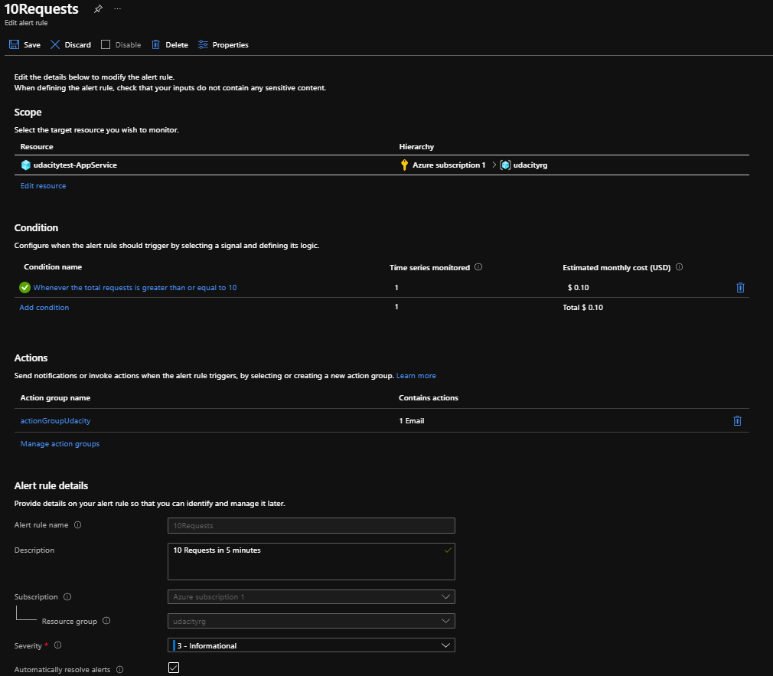Open the total requests condition link
The image size is (773, 676).
135,287
